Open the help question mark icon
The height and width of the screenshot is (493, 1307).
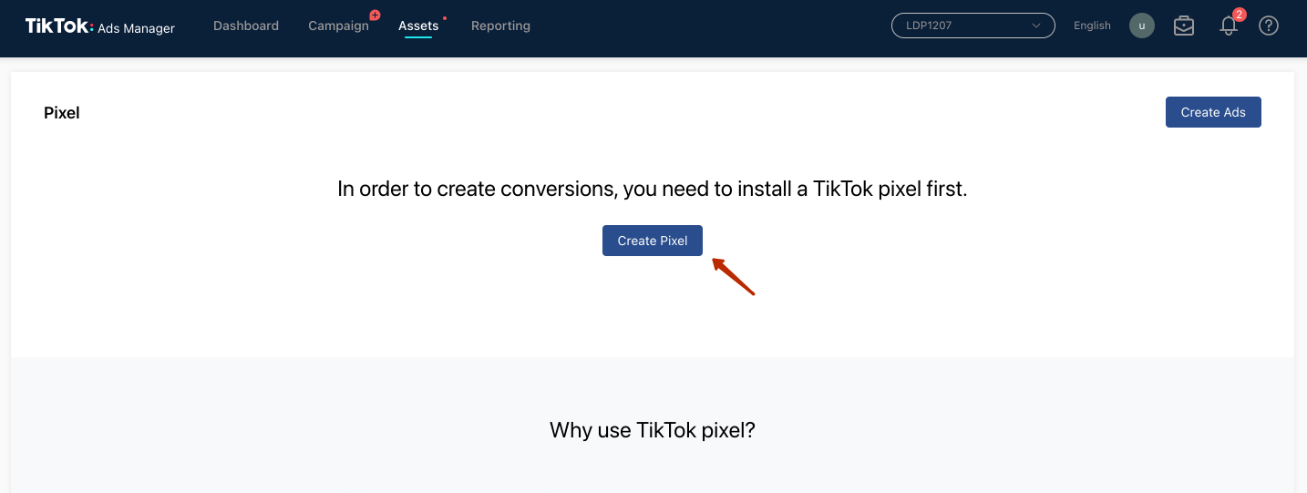(x=1269, y=26)
